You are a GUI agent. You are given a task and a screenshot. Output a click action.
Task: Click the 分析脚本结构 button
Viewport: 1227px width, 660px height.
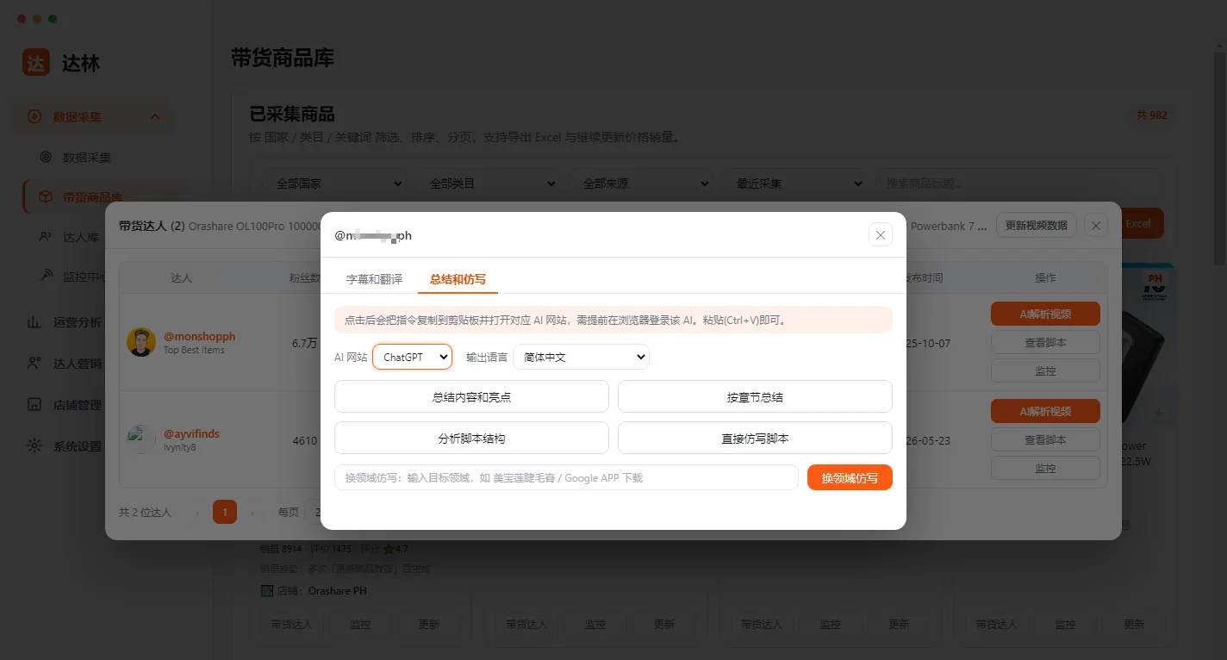(471, 439)
